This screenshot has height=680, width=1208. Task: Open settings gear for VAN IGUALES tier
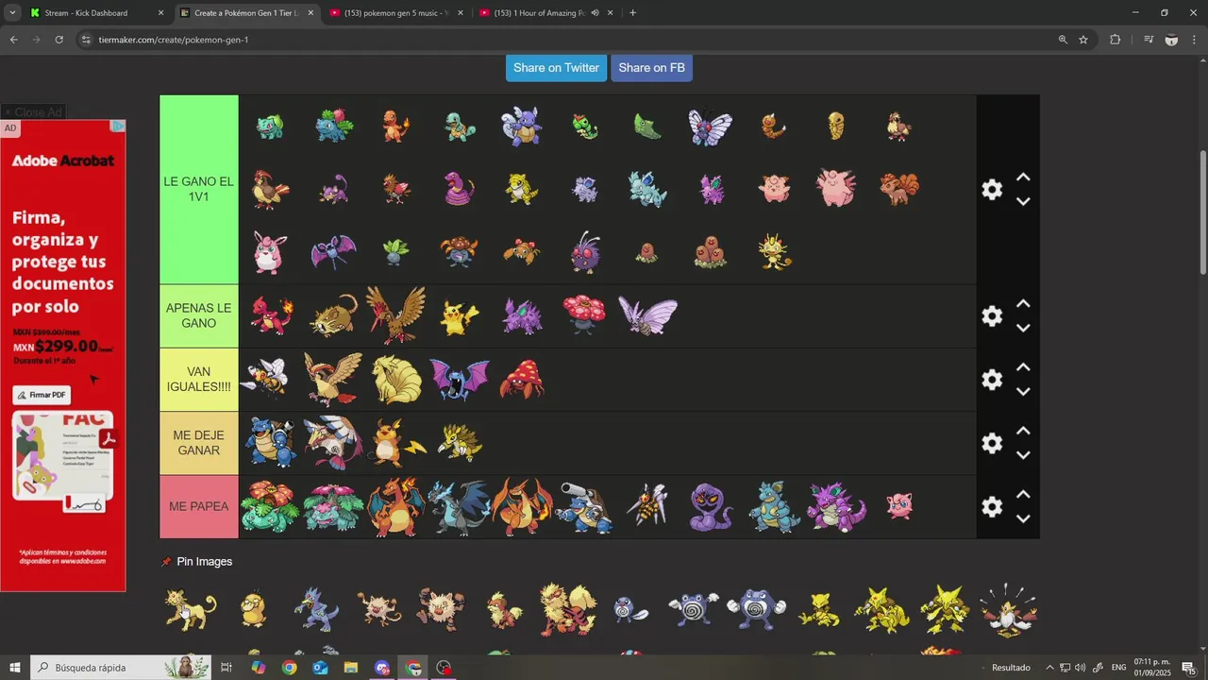(x=992, y=380)
